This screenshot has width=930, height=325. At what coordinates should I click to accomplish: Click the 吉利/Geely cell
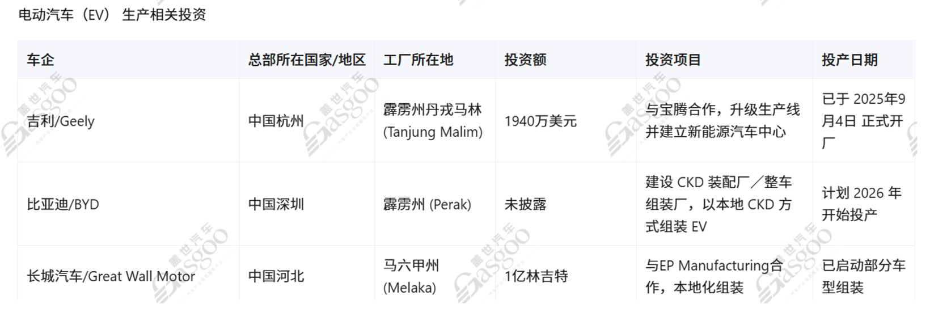61,121
